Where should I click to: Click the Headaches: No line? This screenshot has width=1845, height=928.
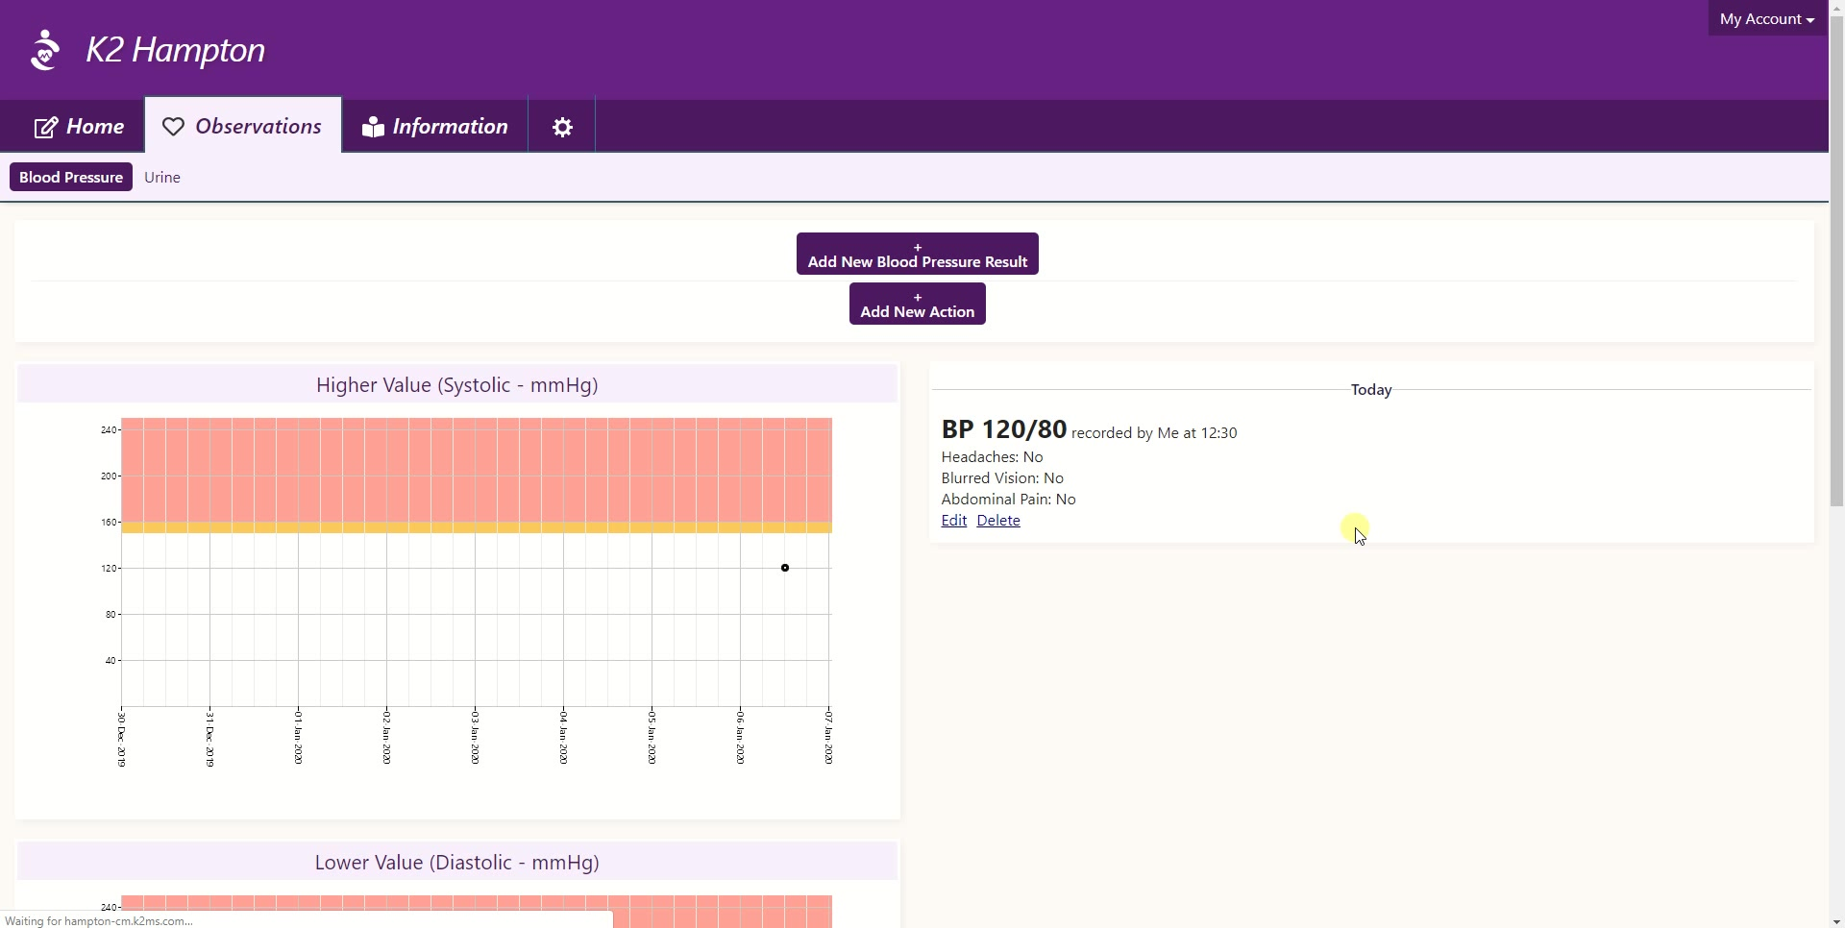pos(993,457)
